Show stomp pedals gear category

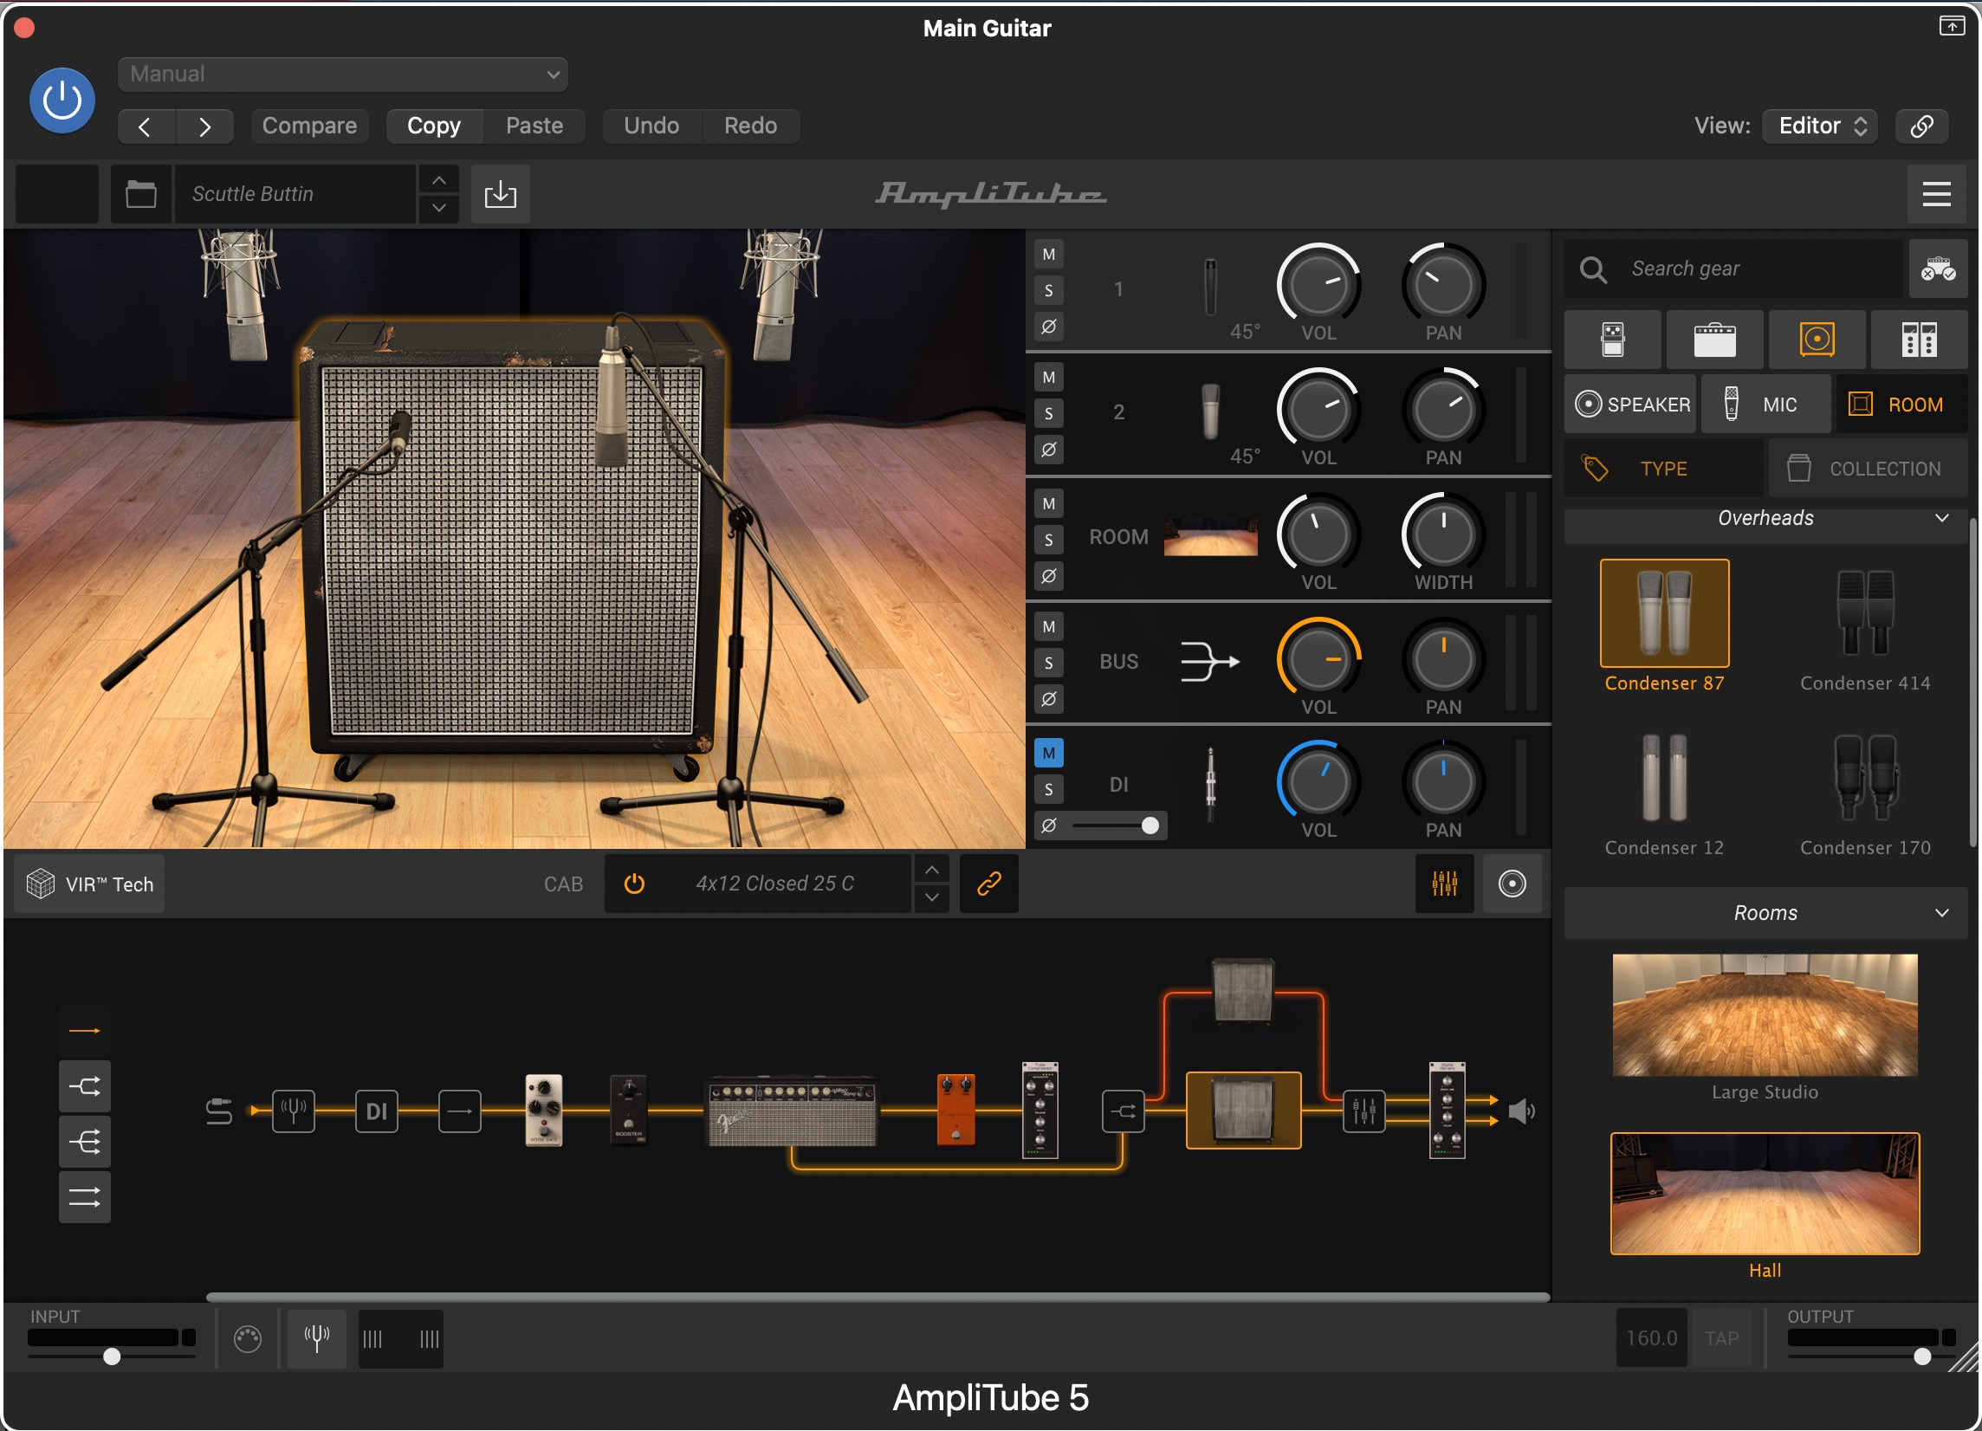pos(1612,340)
